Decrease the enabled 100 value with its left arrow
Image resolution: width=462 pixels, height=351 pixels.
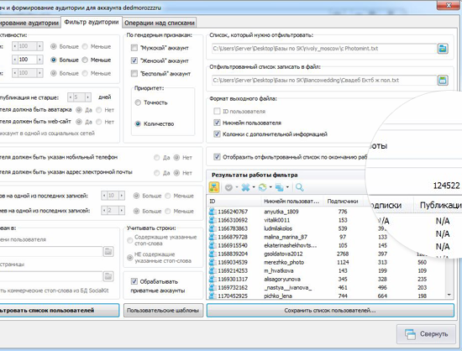pyautogui.click(x=15, y=60)
